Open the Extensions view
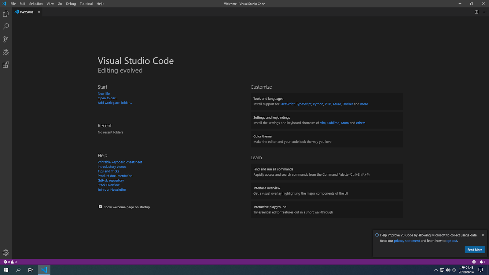 [6, 64]
